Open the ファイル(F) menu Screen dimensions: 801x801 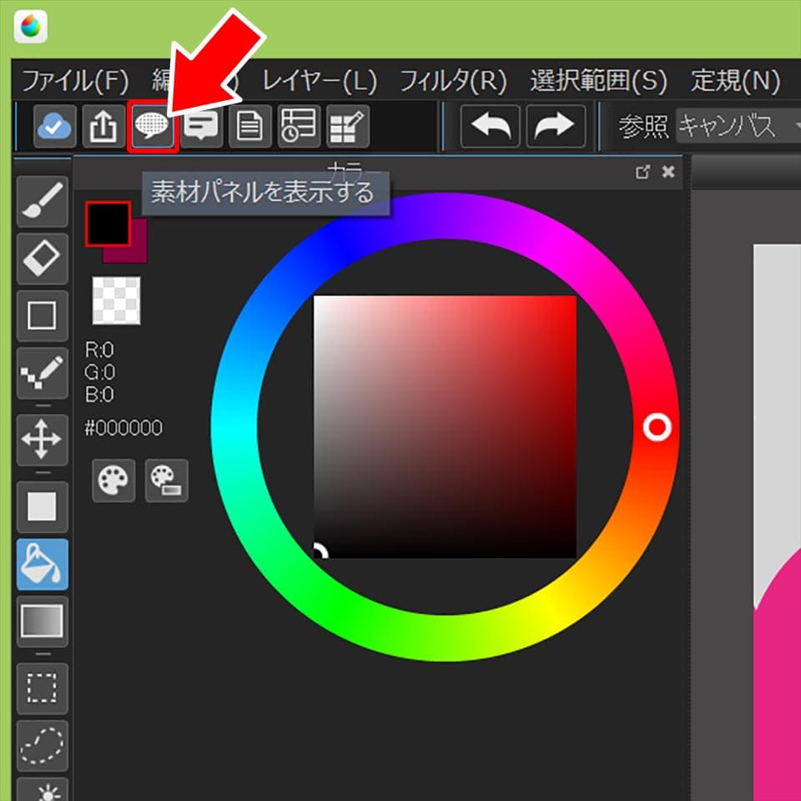pyautogui.click(x=75, y=81)
